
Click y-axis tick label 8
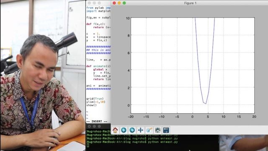pyautogui.click(x=129, y=36)
